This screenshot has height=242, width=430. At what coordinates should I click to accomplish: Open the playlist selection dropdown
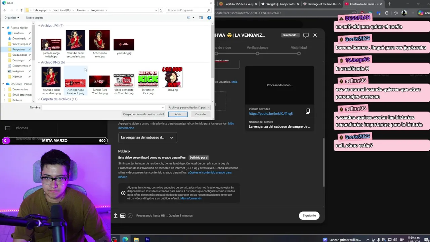(147, 137)
